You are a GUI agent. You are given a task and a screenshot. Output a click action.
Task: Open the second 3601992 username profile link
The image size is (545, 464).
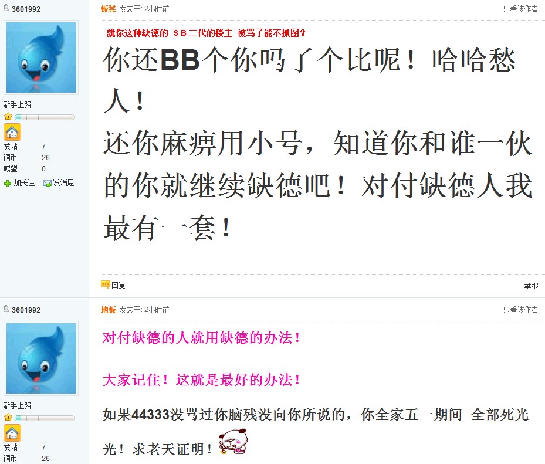[26, 310]
